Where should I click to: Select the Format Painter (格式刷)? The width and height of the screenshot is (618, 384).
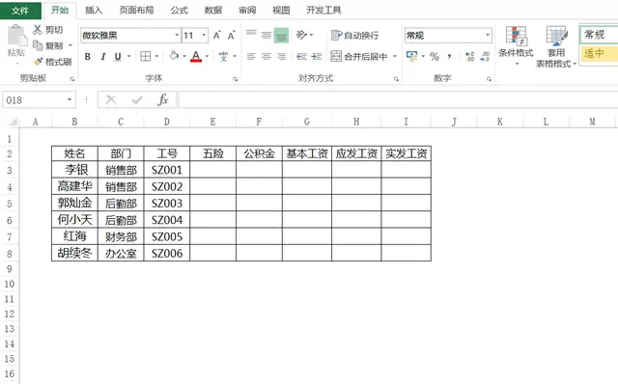52,62
